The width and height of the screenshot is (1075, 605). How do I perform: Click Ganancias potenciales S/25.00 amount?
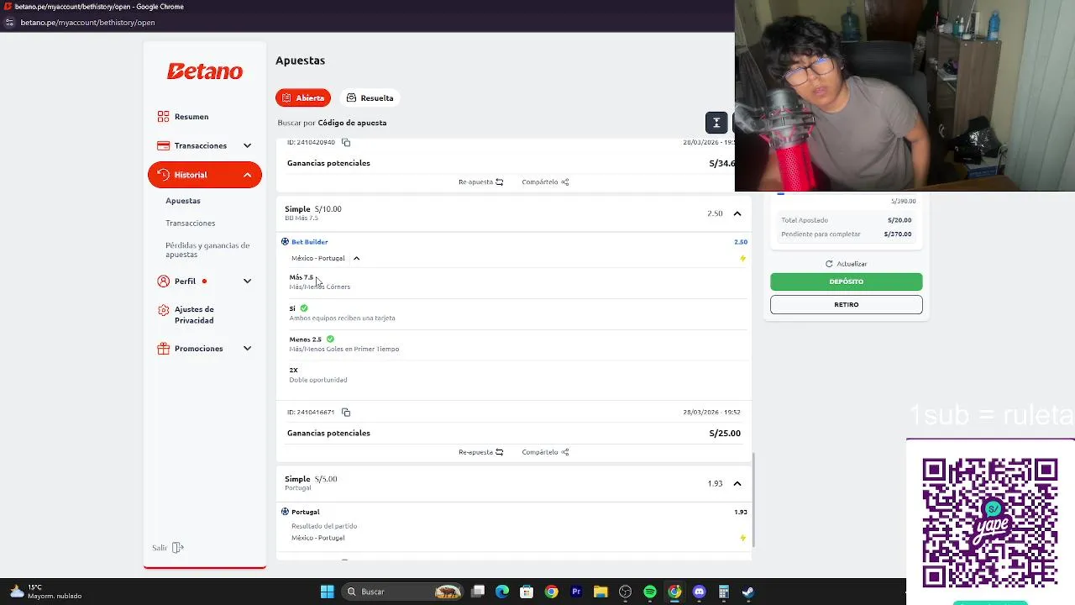coord(725,434)
